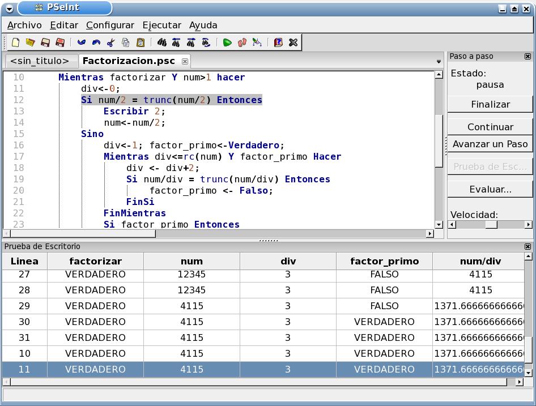
Task: Click the Open file icon
Action: click(31, 42)
